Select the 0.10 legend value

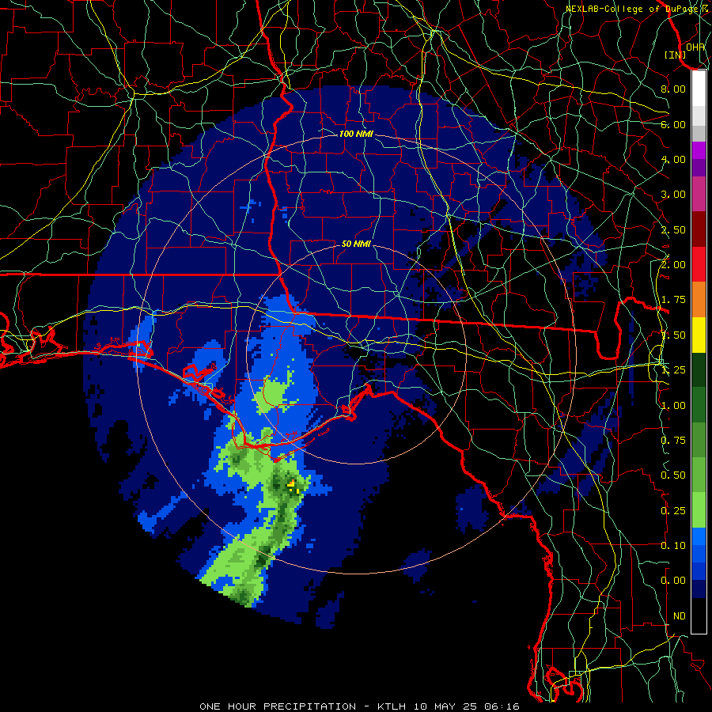coord(672,546)
